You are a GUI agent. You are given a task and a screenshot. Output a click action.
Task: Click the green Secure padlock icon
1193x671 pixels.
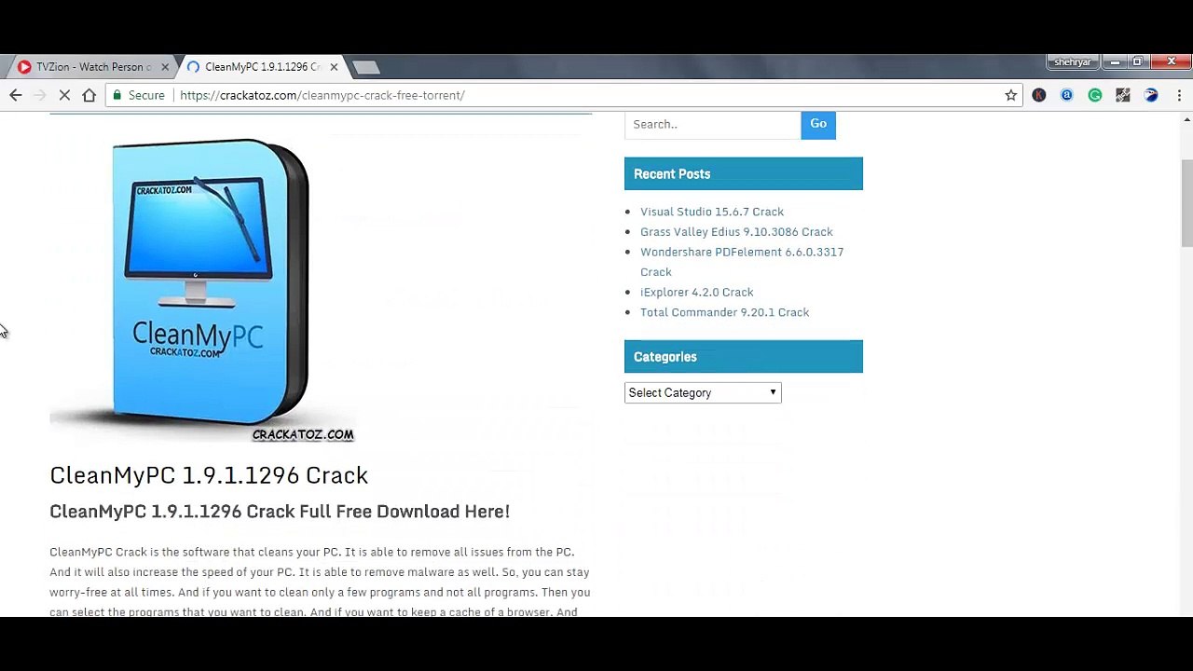[x=117, y=95]
